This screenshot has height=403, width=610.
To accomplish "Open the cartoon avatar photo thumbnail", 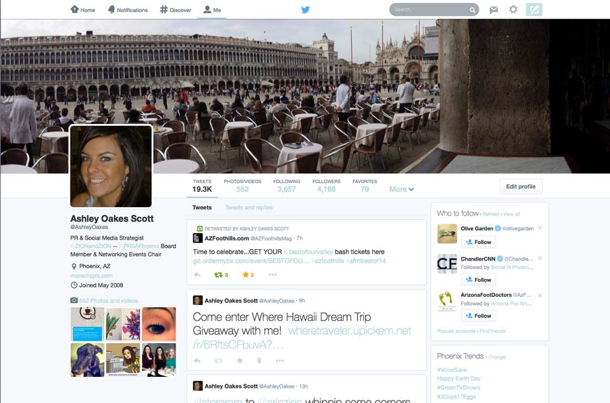I will (x=123, y=360).
